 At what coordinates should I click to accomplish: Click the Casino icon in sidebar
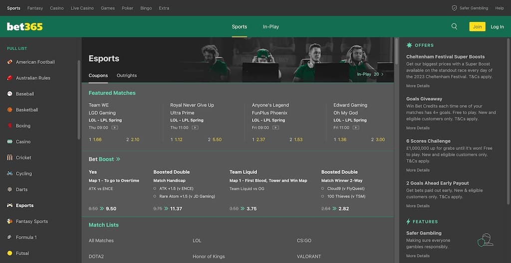click(x=10, y=141)
